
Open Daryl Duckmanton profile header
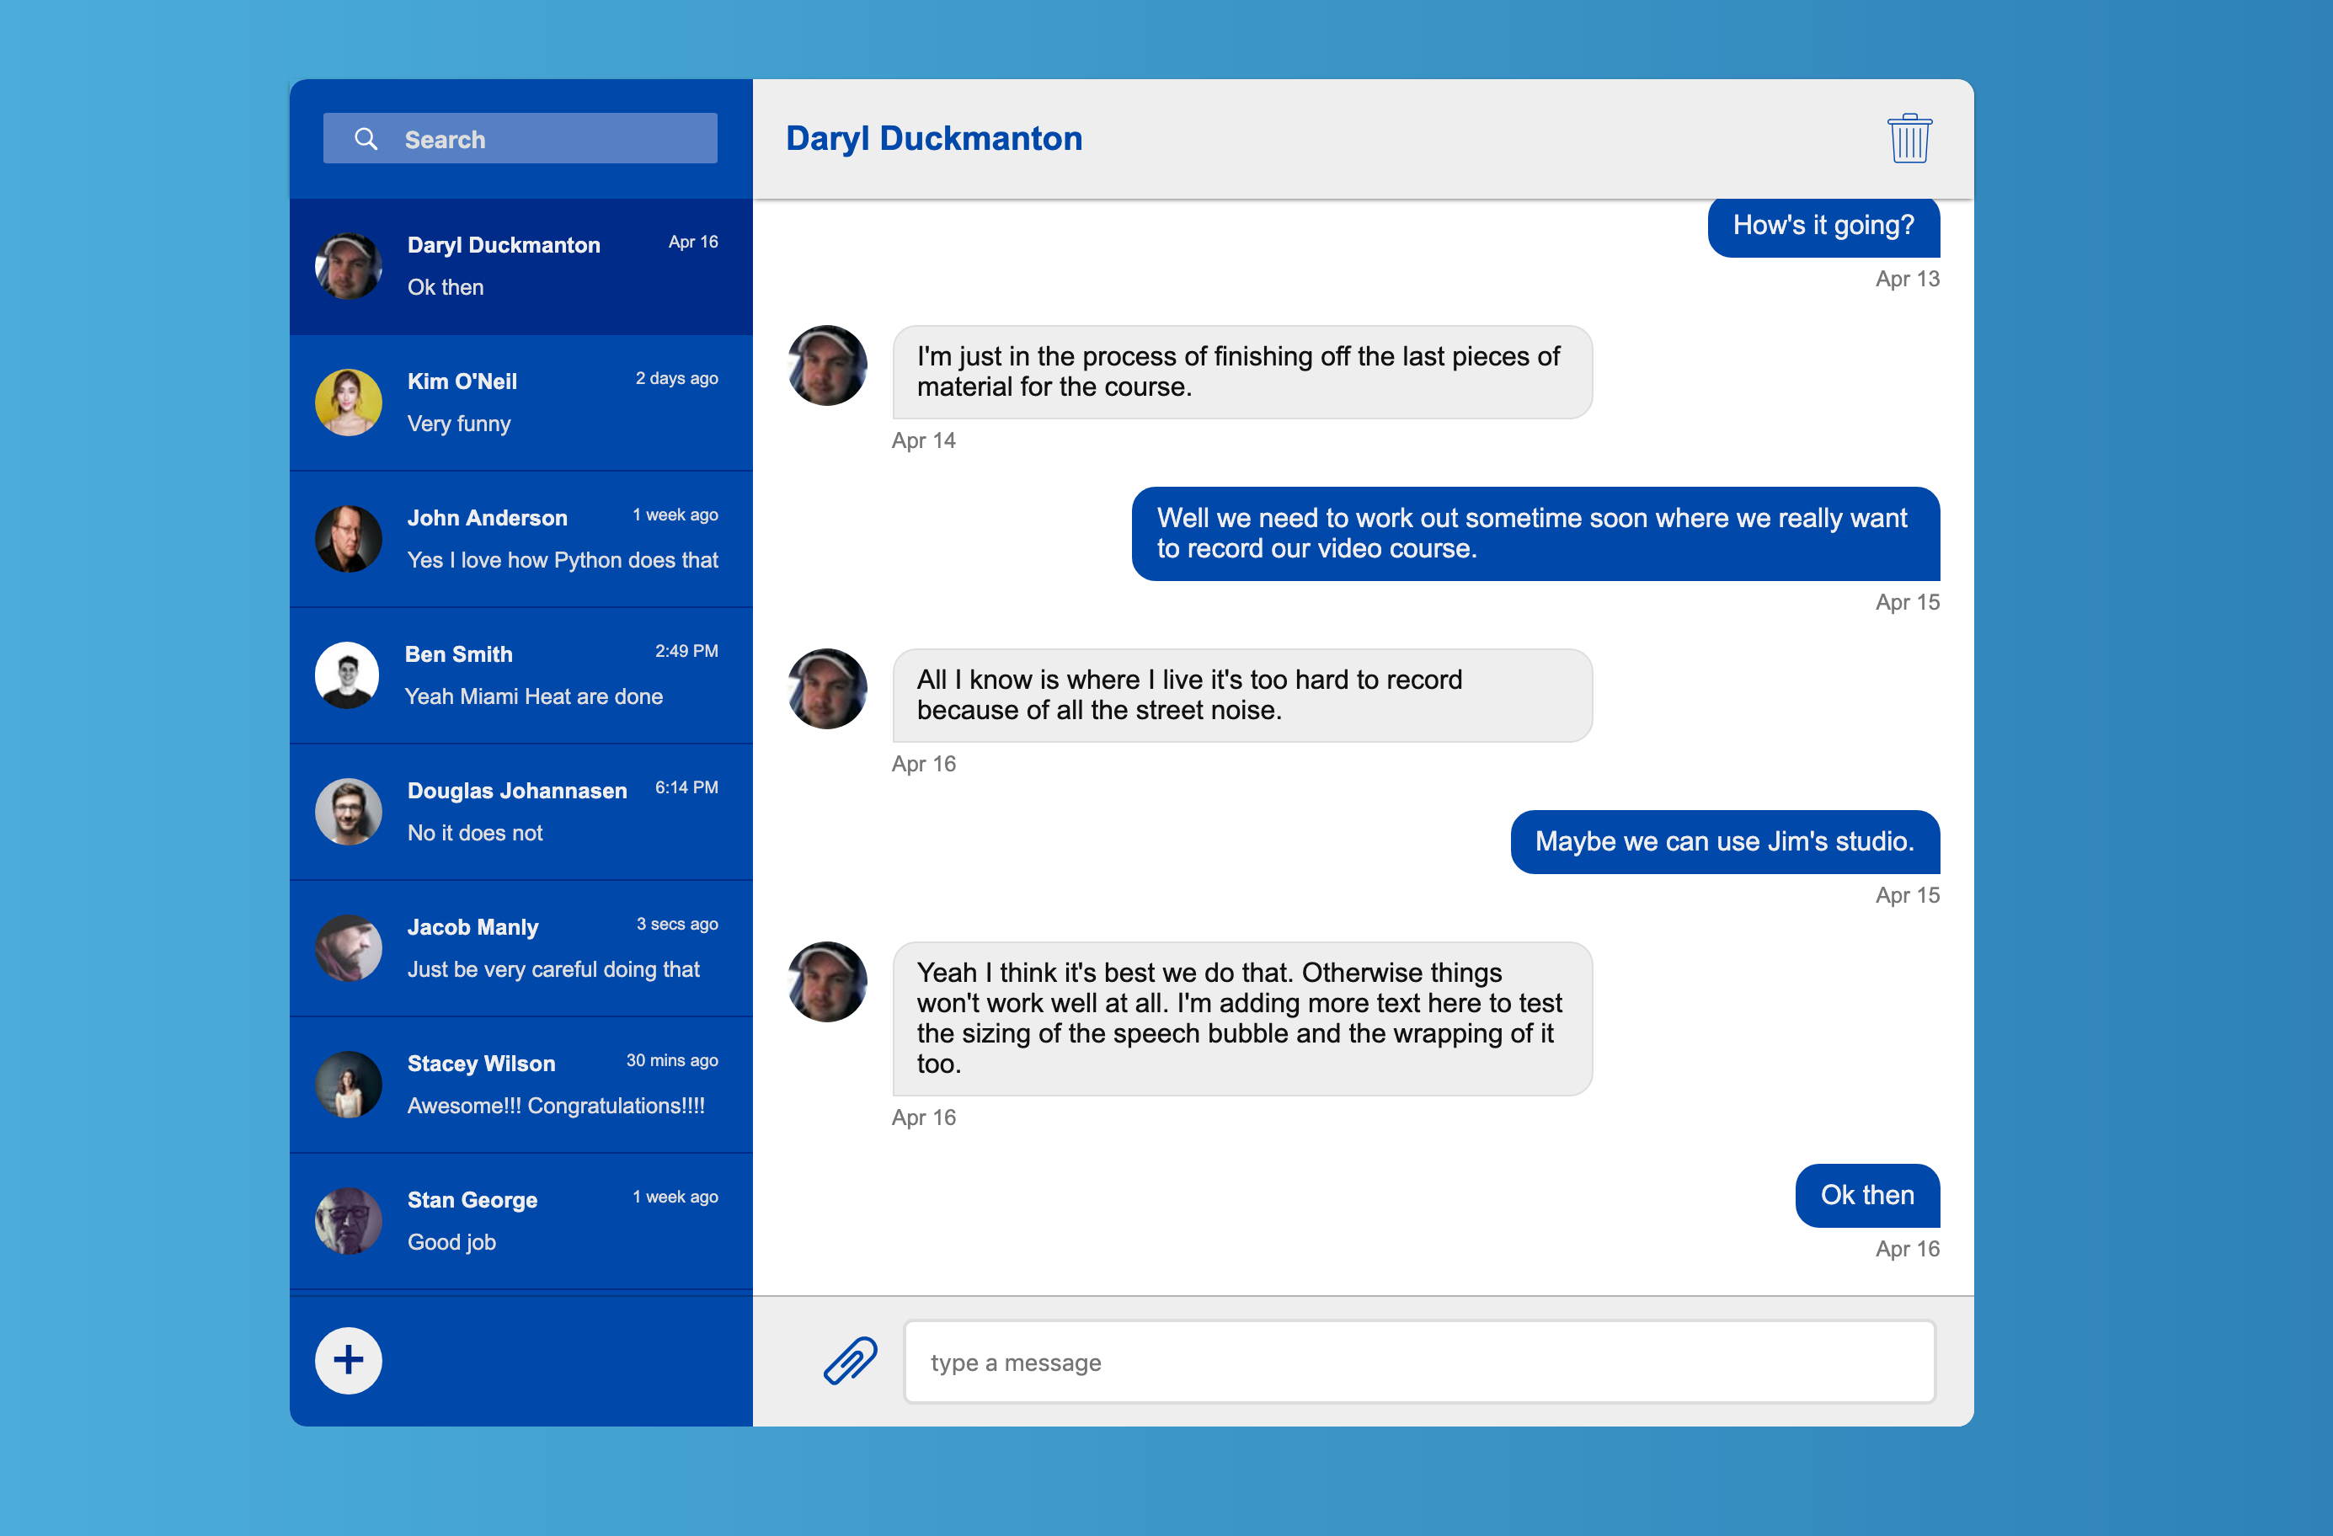[937, 139]
